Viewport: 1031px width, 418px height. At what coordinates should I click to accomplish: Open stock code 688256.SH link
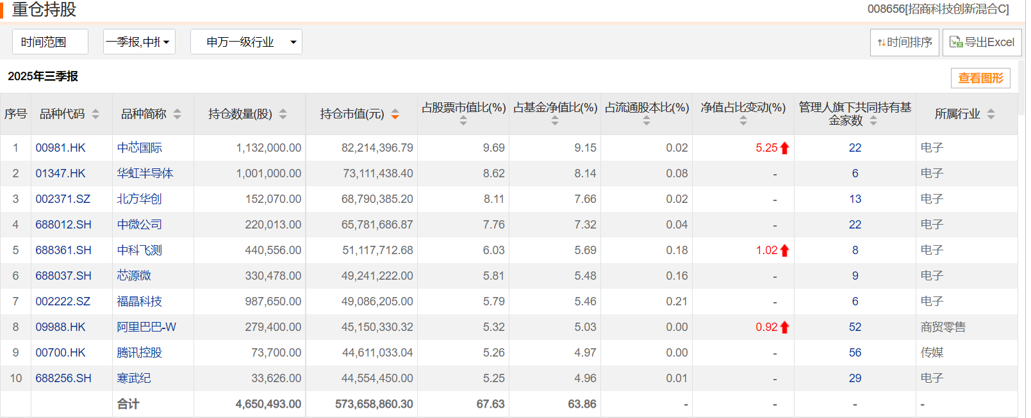click(x=63, y=378)
